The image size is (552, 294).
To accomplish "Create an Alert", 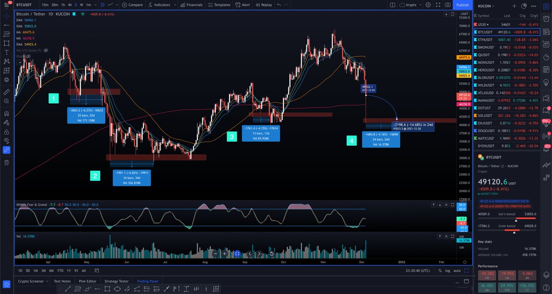I will [242, 5].
